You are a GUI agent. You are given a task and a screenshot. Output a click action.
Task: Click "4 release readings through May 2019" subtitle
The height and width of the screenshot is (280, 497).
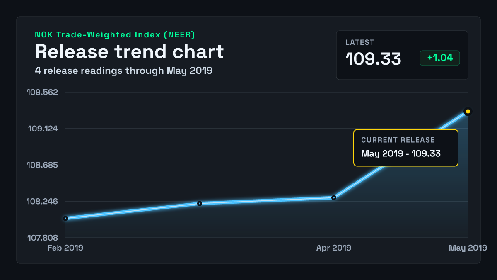(124, 71)
